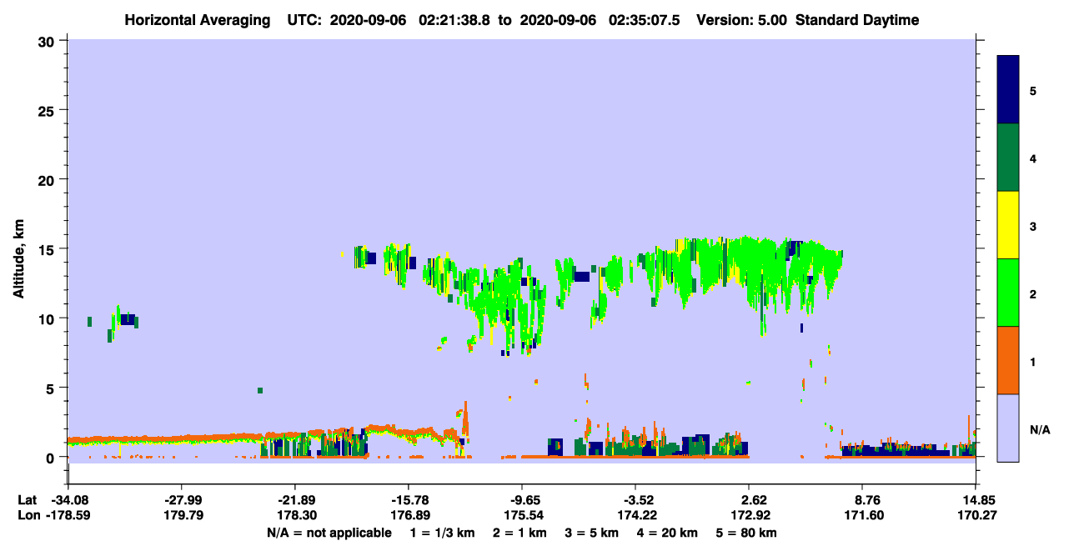Click the longitude value -178.59
The height and width of the screenshot is (556, 1084).
[68, 515]
